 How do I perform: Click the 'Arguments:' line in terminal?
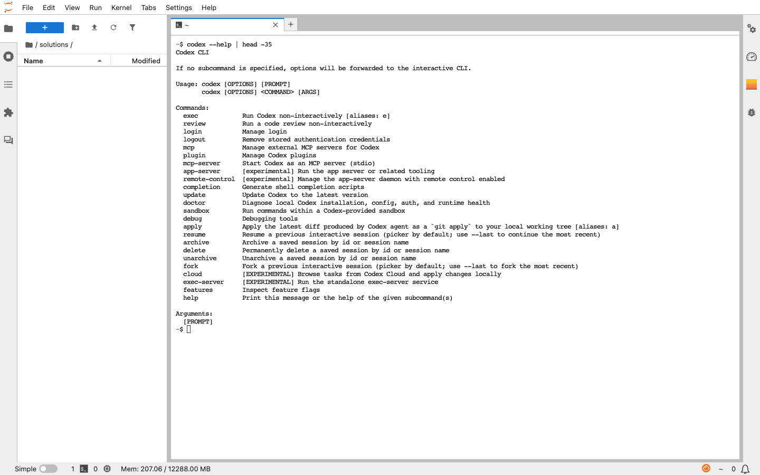[194, 313]
